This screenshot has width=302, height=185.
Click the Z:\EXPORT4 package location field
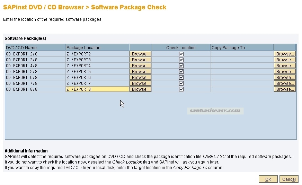97,66
